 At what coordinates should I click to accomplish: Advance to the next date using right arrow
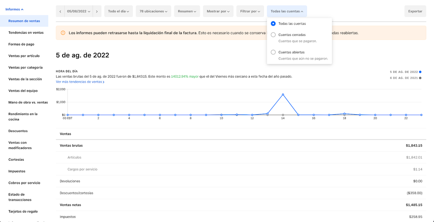tap(97, 11)
